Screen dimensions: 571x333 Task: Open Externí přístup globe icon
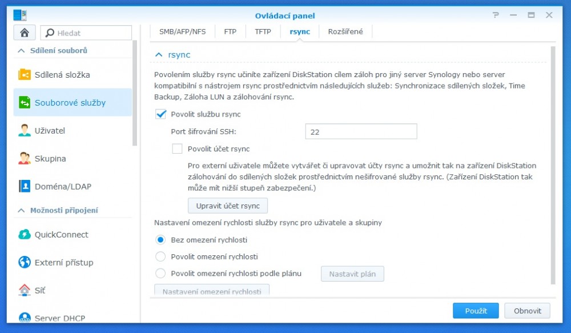click(25, 263)
